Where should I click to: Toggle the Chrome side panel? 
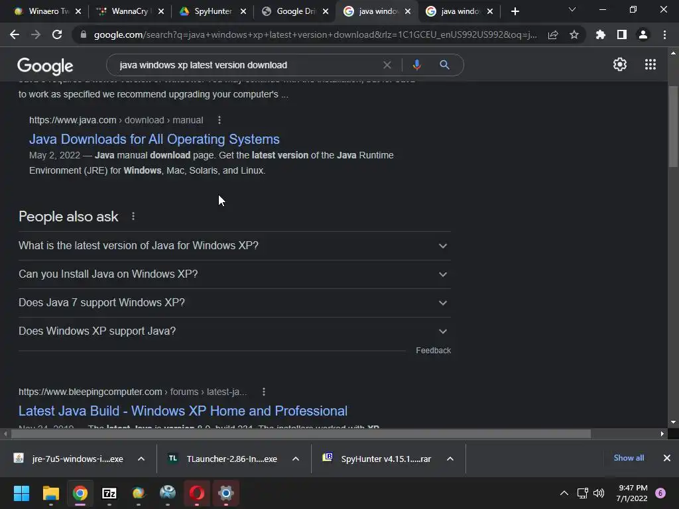tap(622, 34)
